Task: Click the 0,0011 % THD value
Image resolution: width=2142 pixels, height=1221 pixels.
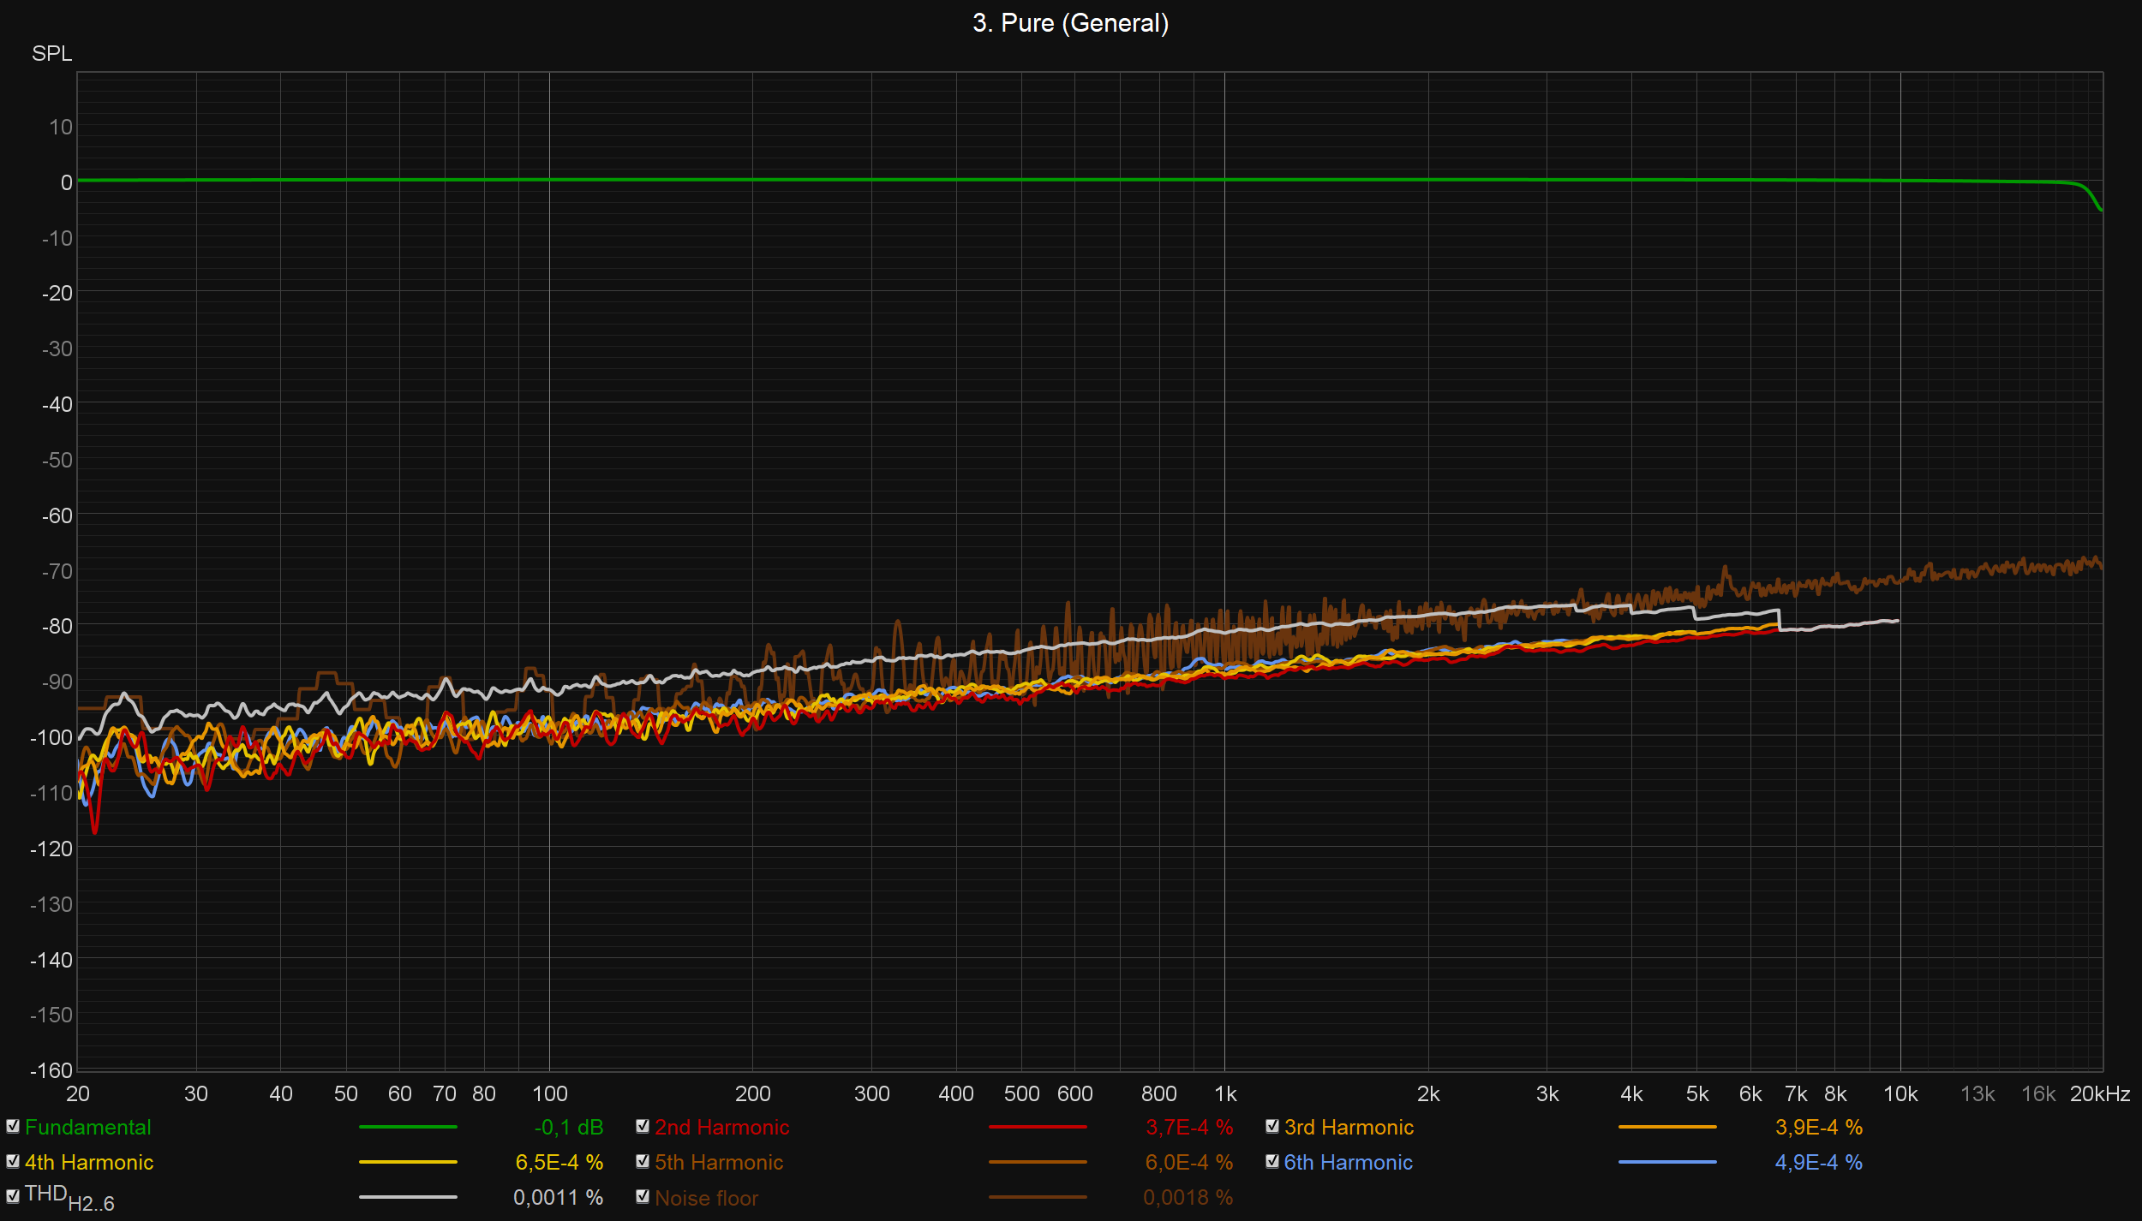Action: coord(558,1198)
